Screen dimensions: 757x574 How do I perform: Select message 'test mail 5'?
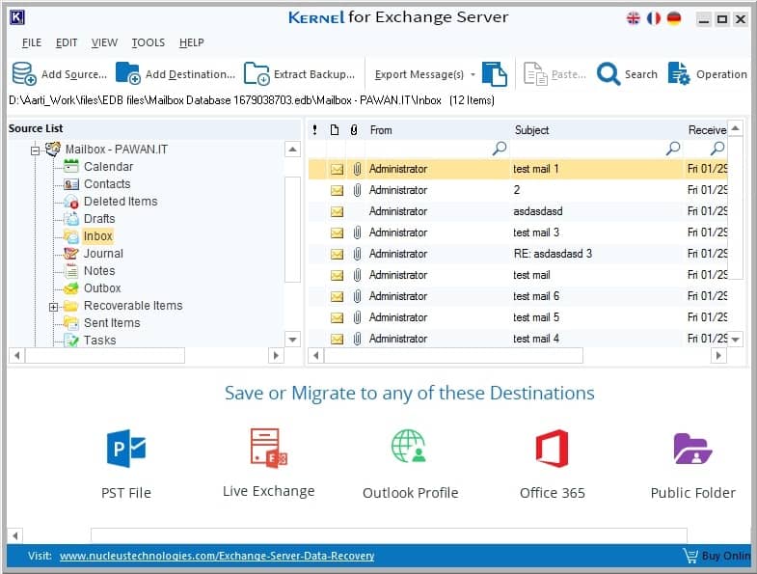pos(518,318)
